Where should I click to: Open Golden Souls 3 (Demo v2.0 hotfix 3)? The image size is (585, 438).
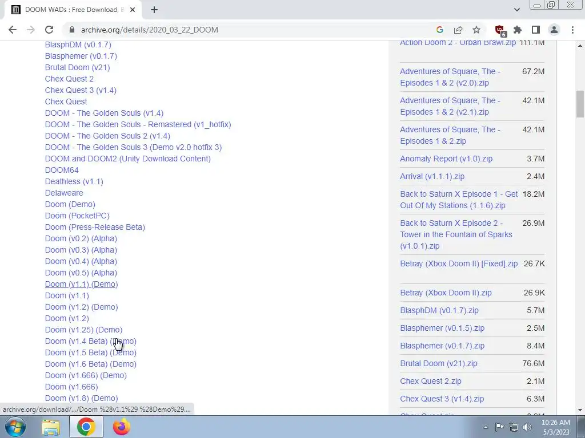pyautogui.click(x=133, y=147)
